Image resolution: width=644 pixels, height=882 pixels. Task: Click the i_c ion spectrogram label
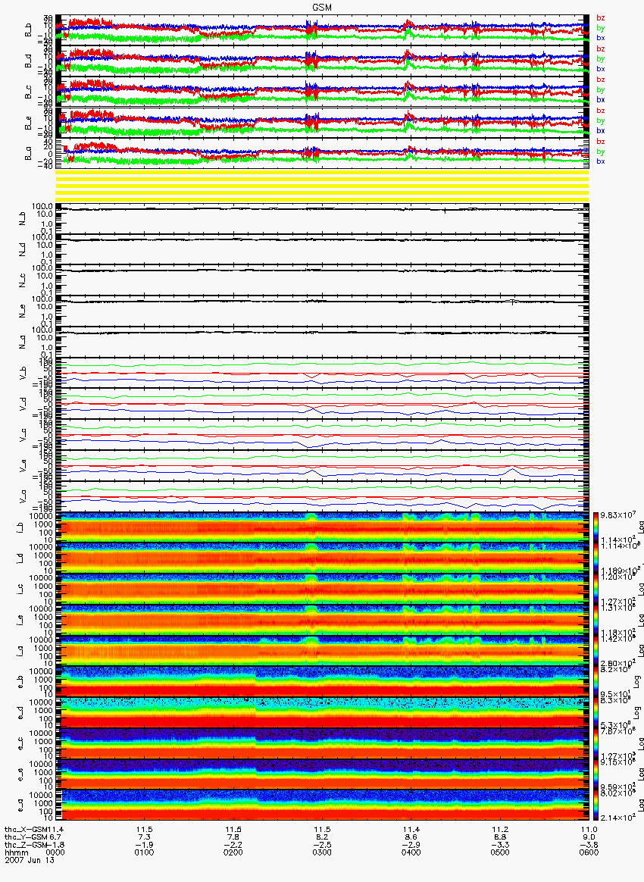[20, 590]
